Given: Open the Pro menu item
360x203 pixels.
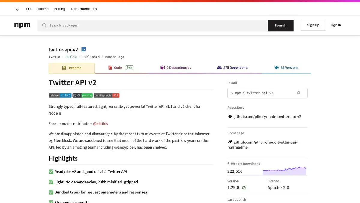Looking at the screenshot, I should [29, 9].
